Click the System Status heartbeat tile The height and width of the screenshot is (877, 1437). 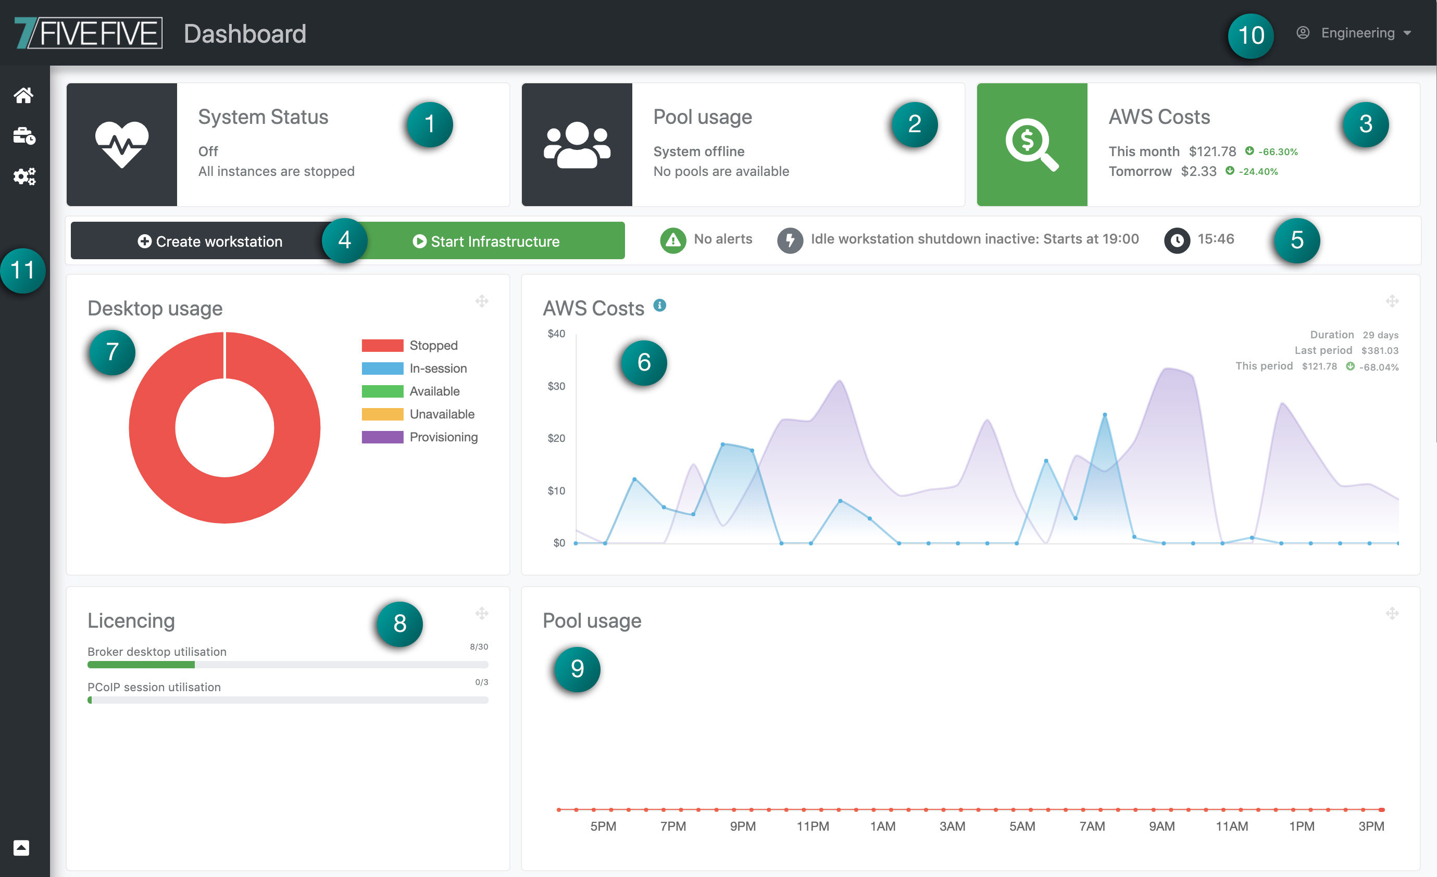(122, 145)
